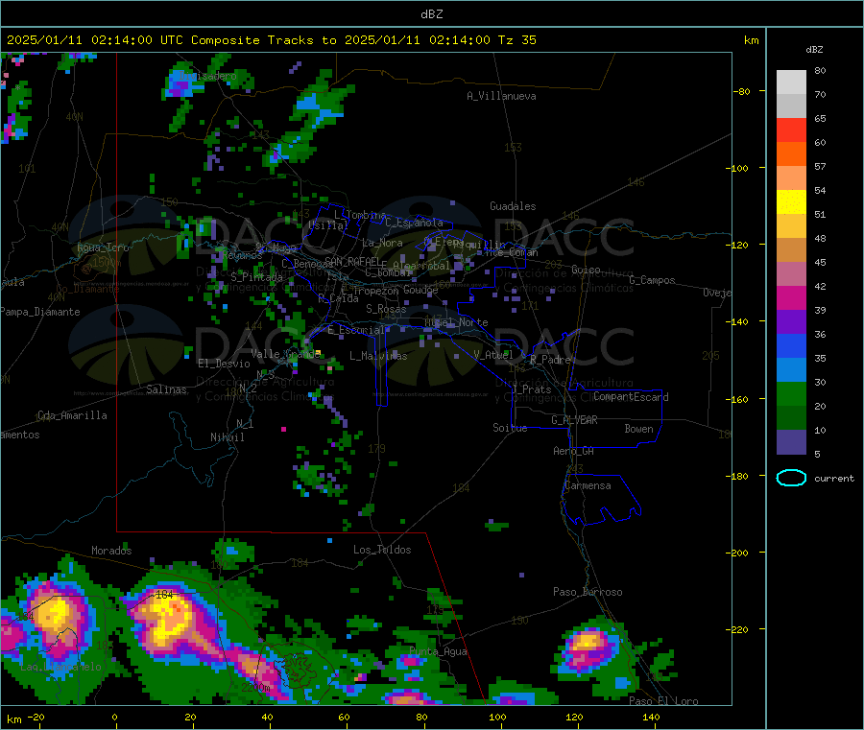The image size is (864, 730).
Task: Click the Morados map label
Action: click(111, 551)
